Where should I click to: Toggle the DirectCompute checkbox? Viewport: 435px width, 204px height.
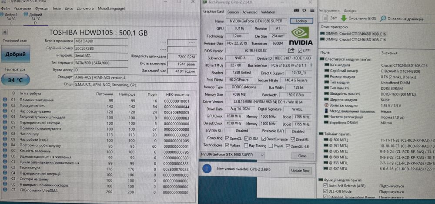264,139
